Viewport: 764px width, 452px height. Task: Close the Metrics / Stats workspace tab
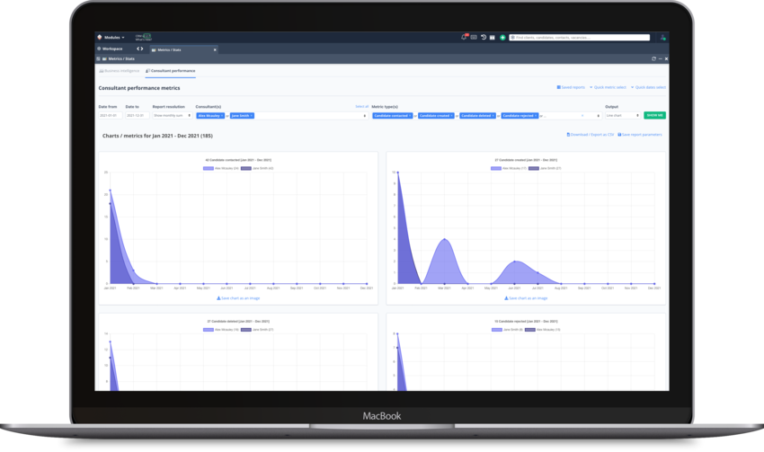click(215, 49)
